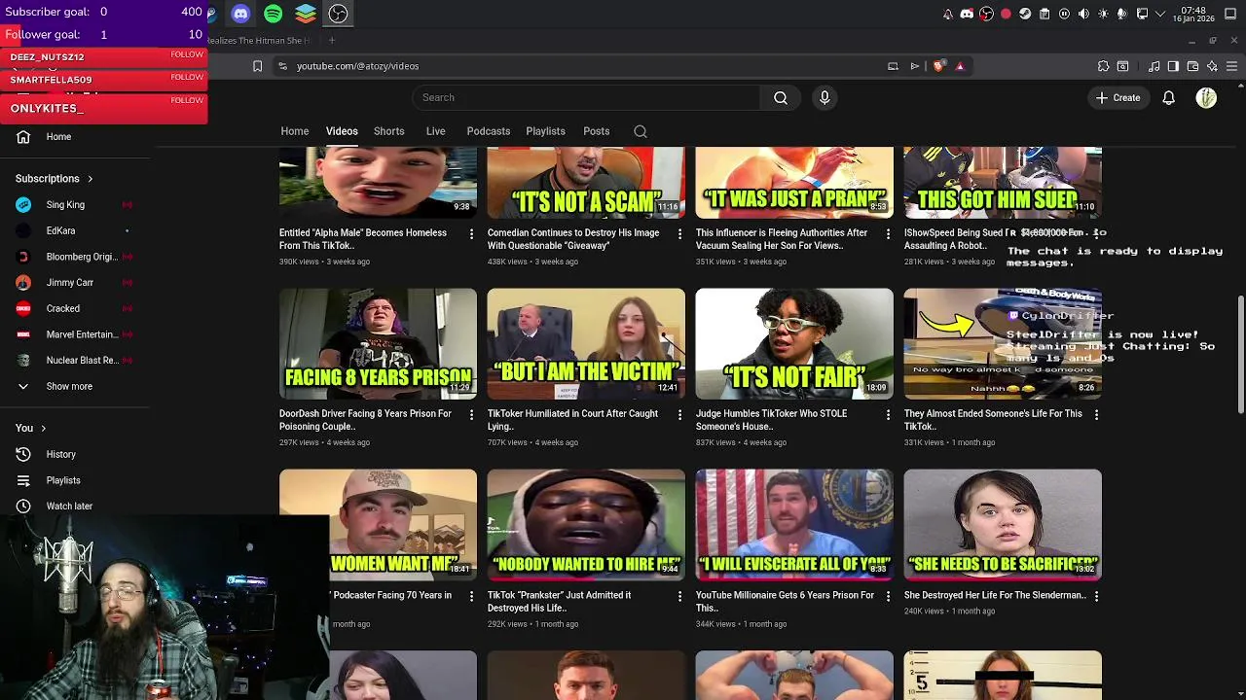Click the Create button

coord(1118,97)
